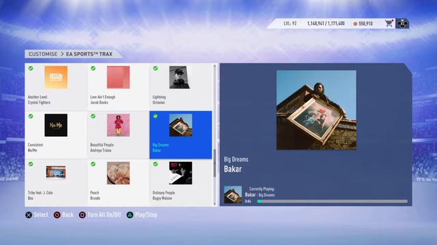Click the small Currently Playing cover thumbnail

tap(233, 195)
